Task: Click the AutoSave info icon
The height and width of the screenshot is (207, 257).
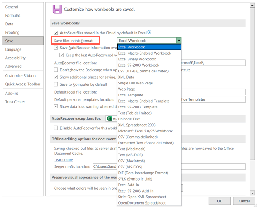Action: pyautogui.click(x=149, y=32)
